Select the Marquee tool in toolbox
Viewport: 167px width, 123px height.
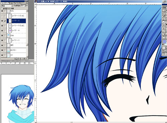[164, 10]
